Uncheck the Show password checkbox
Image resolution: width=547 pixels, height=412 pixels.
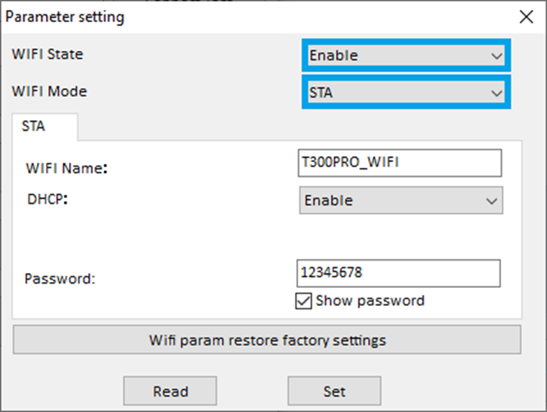point(302,301)
